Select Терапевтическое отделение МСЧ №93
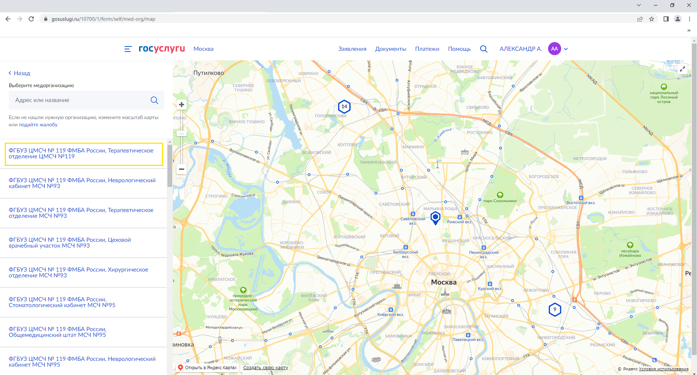Screen dimensions: 697x375 [x=83, y=213]
